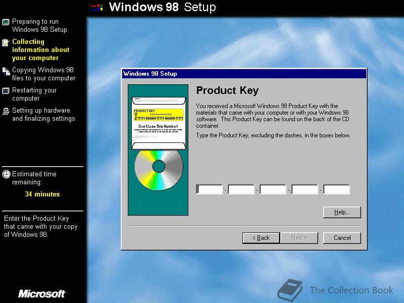Click the '34 minutes' text
The image size is (404, 303).
click(42, 194)
